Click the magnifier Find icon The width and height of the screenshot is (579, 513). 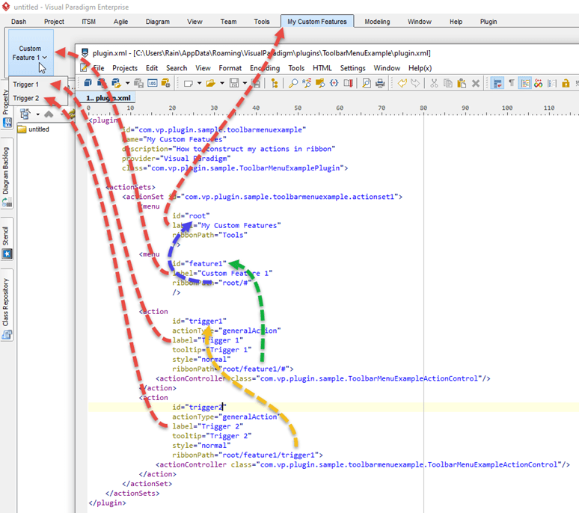pyautogui.click(x=293, y=83)
